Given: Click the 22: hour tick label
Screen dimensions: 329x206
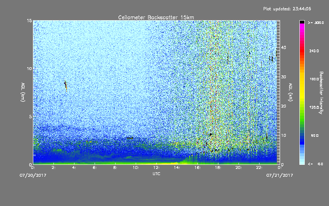Looking at the screenshot, I should (x=259, y=168).
